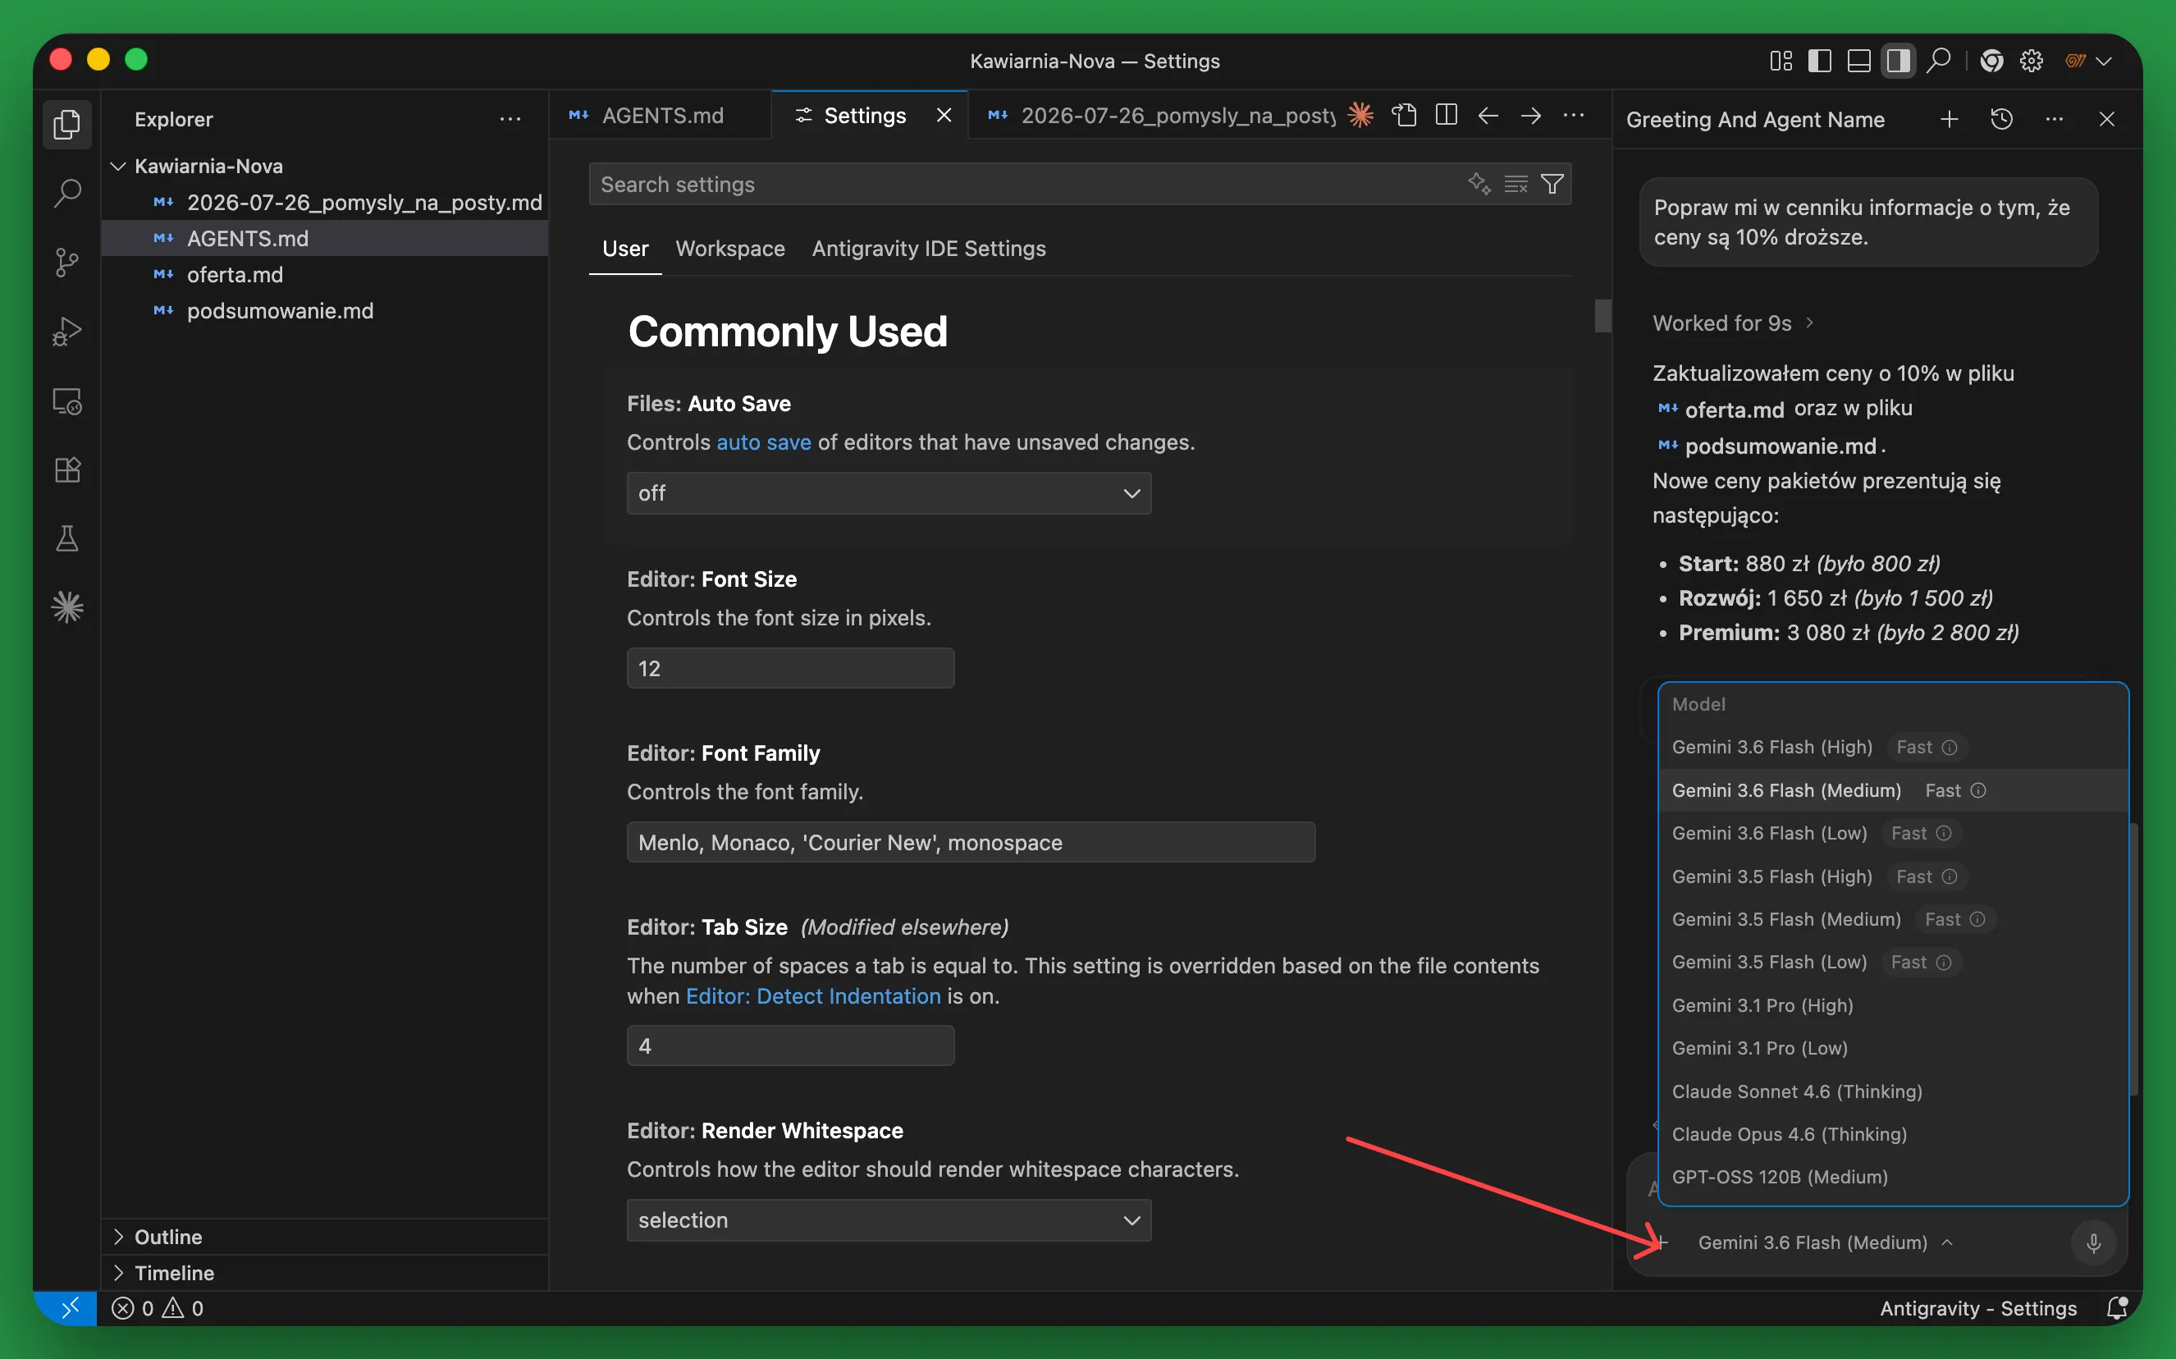Choose Gemini 3.5 Flash (Low) model
Viewport: 2176px width, 1359px height.
coord(1892,962)
